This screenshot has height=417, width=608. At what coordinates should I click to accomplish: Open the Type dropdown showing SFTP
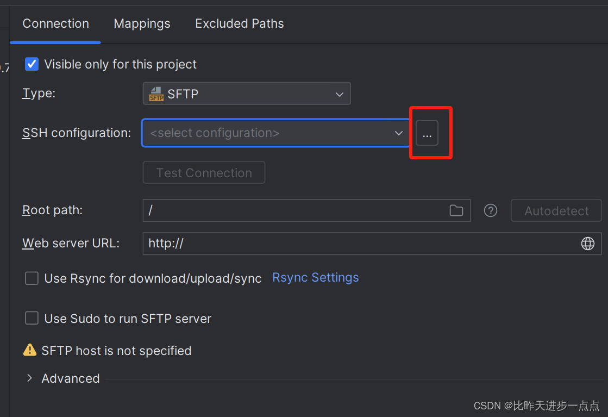pyautogui.click(x=339, y=94)
